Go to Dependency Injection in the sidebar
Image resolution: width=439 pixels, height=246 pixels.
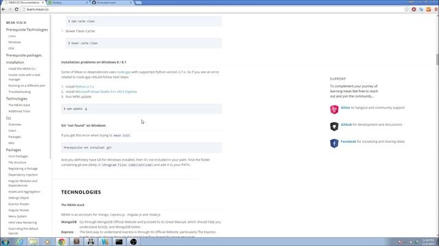23,175
